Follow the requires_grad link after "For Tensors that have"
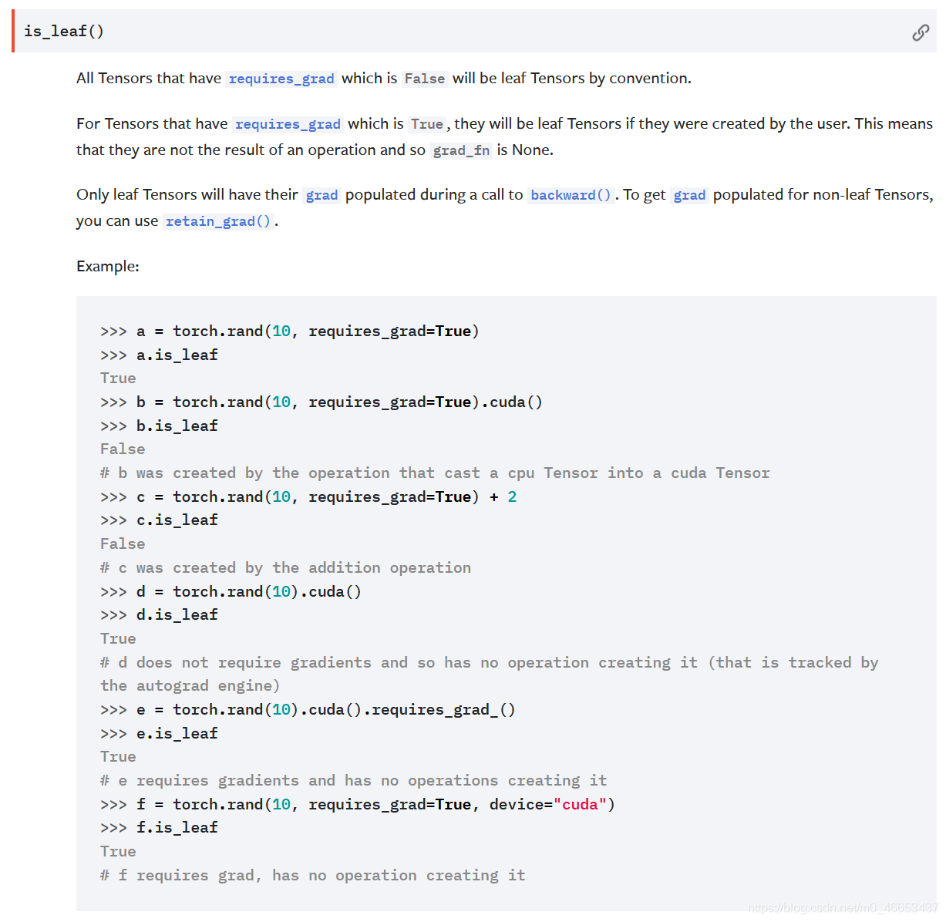The image size is (946, 922). click(288, 124)
